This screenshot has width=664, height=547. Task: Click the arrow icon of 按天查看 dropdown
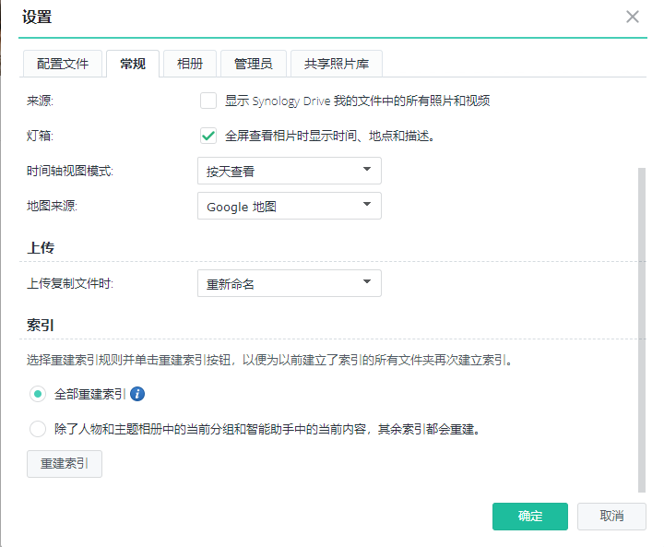367,169
